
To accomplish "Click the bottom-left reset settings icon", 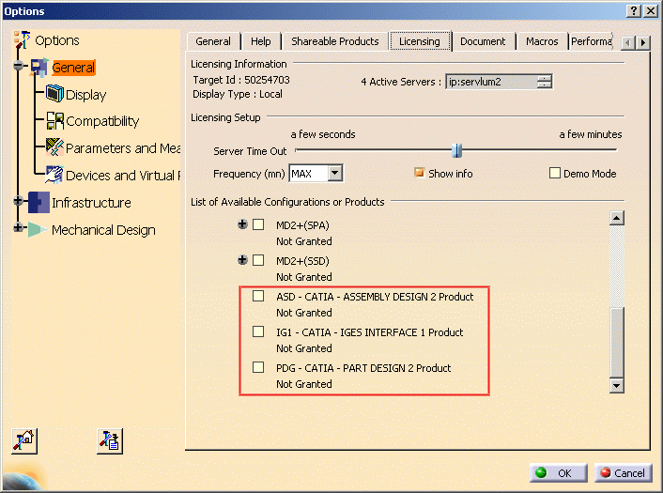I will (24, 440).
